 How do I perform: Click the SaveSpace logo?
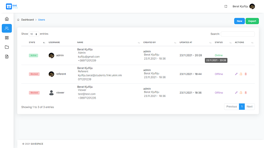click(x=11, y=6)
